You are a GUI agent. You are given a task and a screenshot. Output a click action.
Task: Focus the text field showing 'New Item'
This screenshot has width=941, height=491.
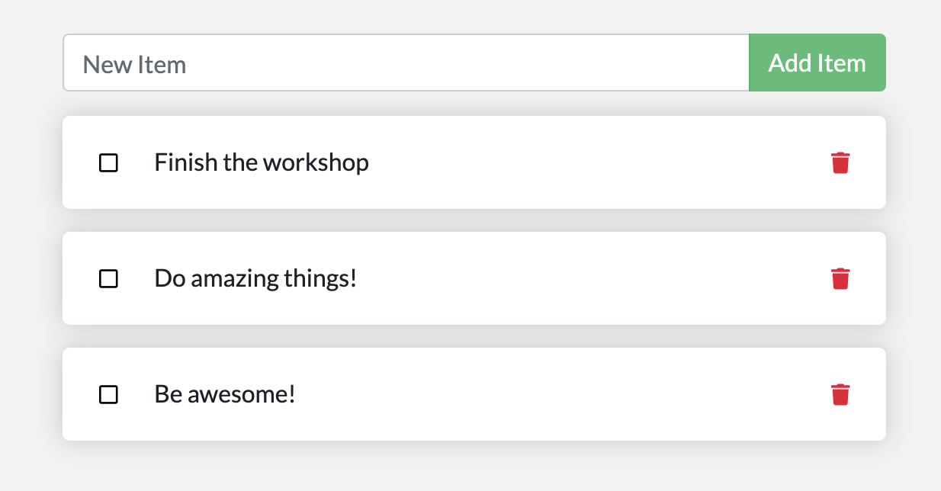(x=381, y=63)
